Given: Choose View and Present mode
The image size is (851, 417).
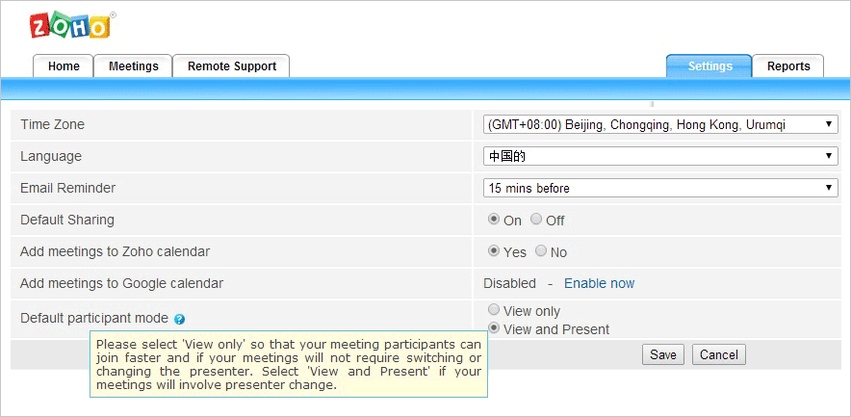Looking at the screenshot, I should click(x=494, y=328).
